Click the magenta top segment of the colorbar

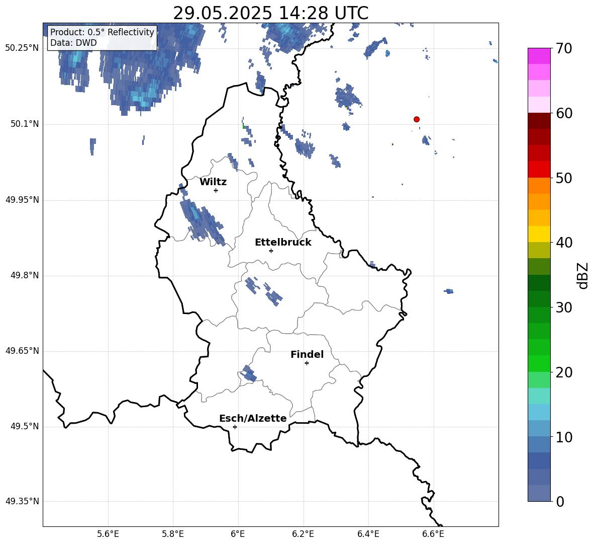539,56
